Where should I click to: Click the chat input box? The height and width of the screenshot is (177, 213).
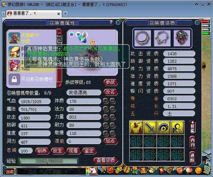pos(52,172)
